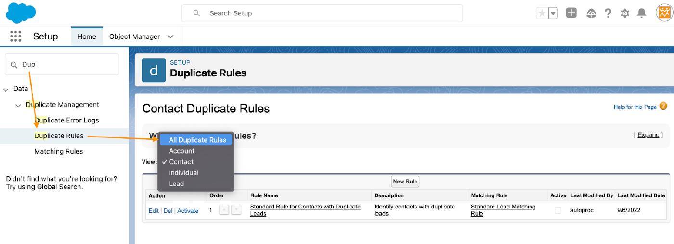Click the Search Setup field

322,13
